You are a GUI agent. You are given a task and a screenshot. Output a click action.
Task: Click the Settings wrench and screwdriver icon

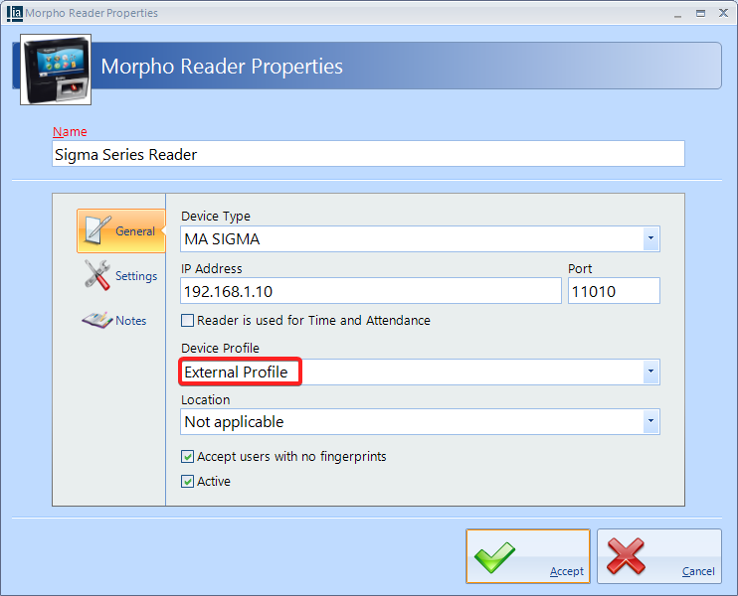[97, 275]
